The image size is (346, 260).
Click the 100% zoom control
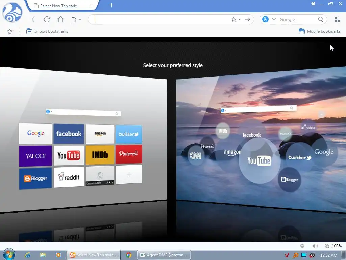pos(333,246)
